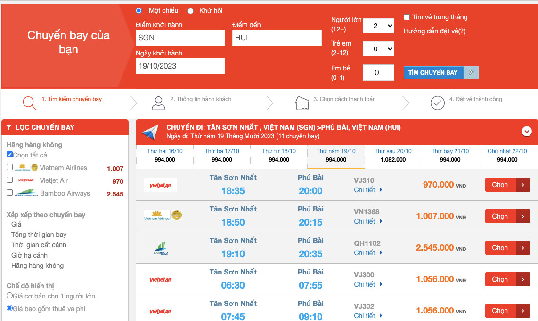This screenshot has height=321, width=538.
Task: Tick the Vietjet Air airline filter checkbox
Action: (10, 180)
